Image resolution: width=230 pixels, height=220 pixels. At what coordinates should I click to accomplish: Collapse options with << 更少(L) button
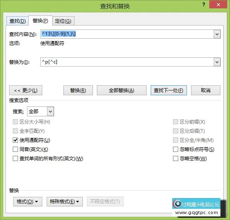[x=26, y=90]
